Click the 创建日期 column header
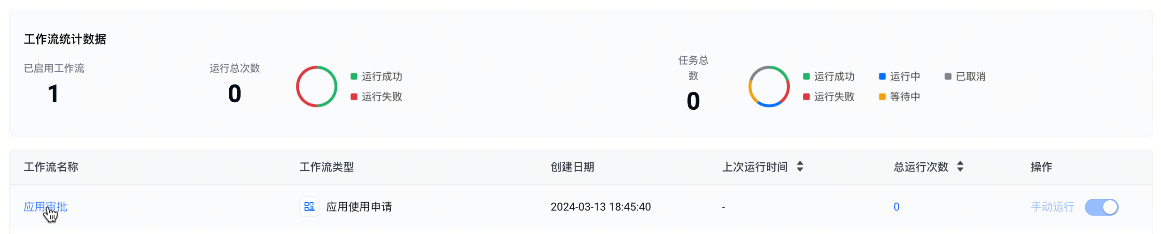 coord(572,167)
